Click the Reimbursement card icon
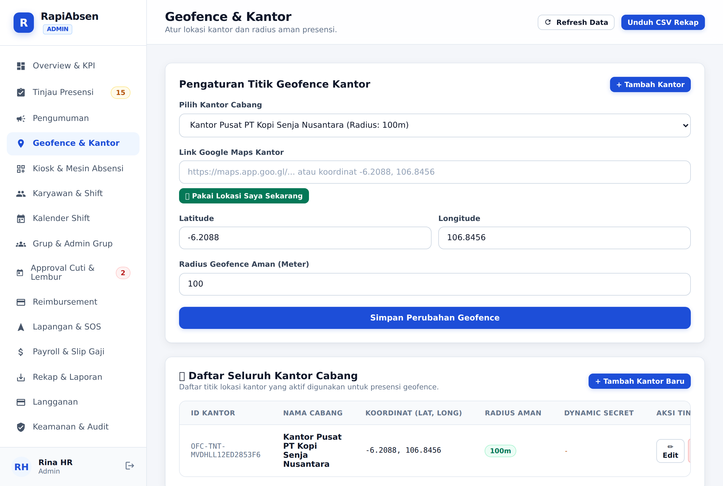 [21, 302]
